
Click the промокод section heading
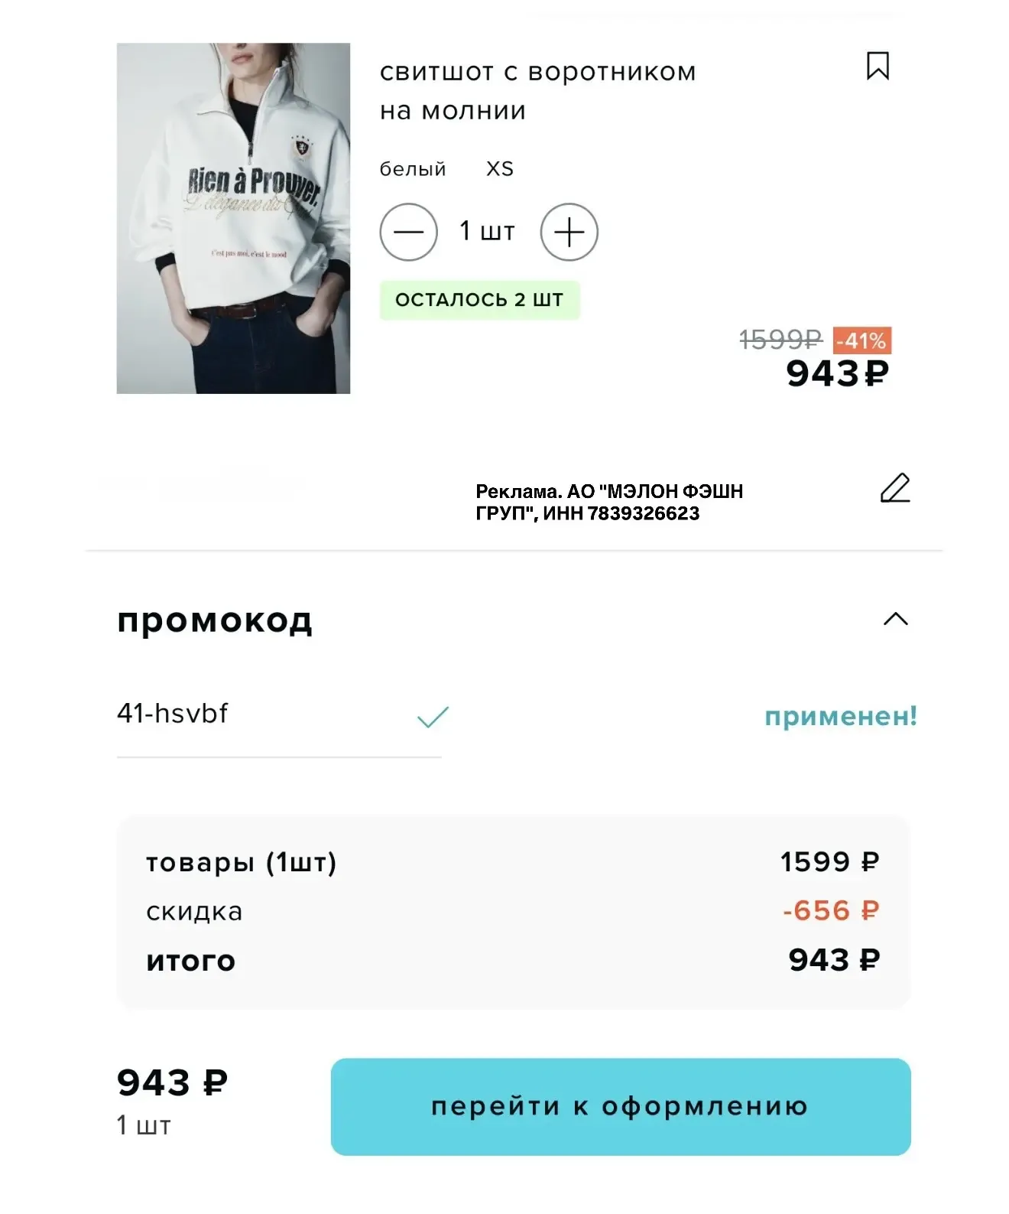point(215,620)
